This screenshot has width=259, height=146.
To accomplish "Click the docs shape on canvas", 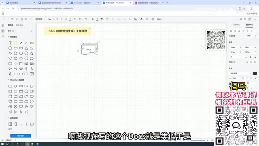I will click(89, 49).
